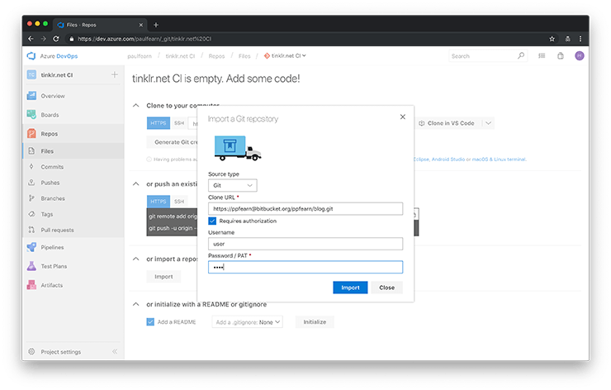Bookmark this page with the star

coord(552,39)
